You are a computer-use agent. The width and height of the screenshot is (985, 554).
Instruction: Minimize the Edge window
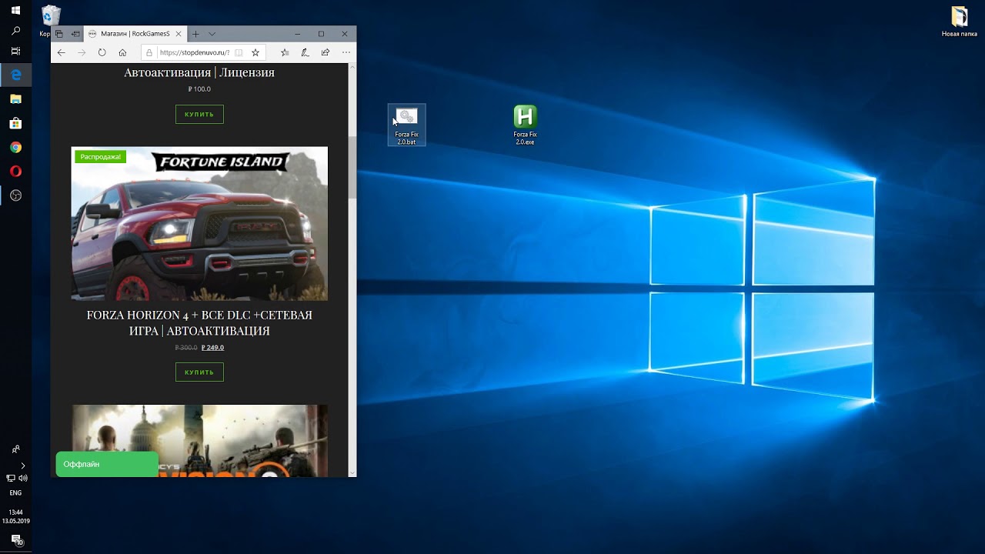(x=298, y=34)
